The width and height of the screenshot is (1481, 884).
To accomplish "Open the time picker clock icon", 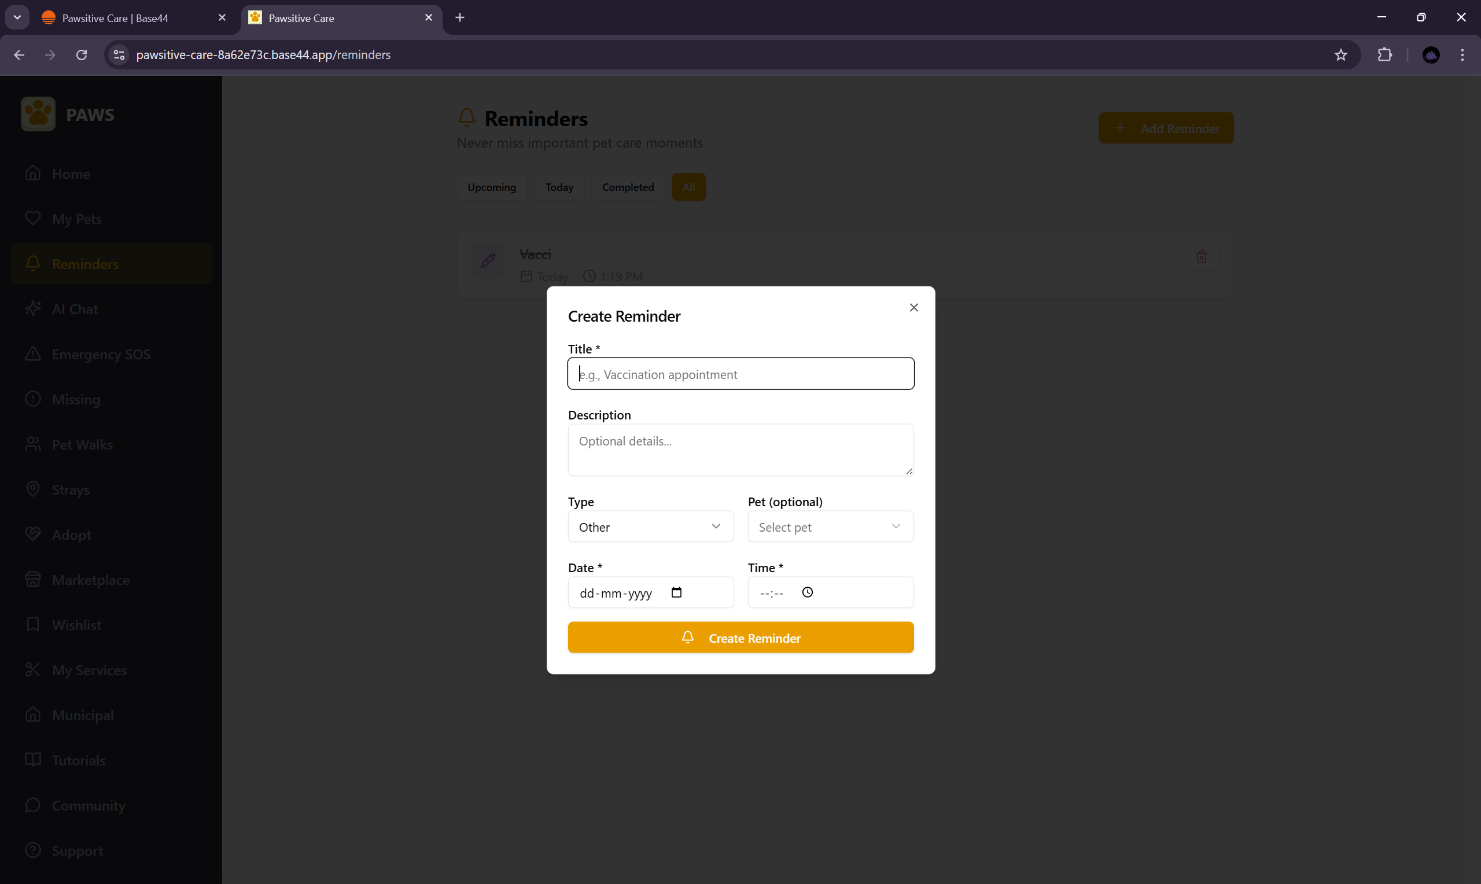I will 807,592.
